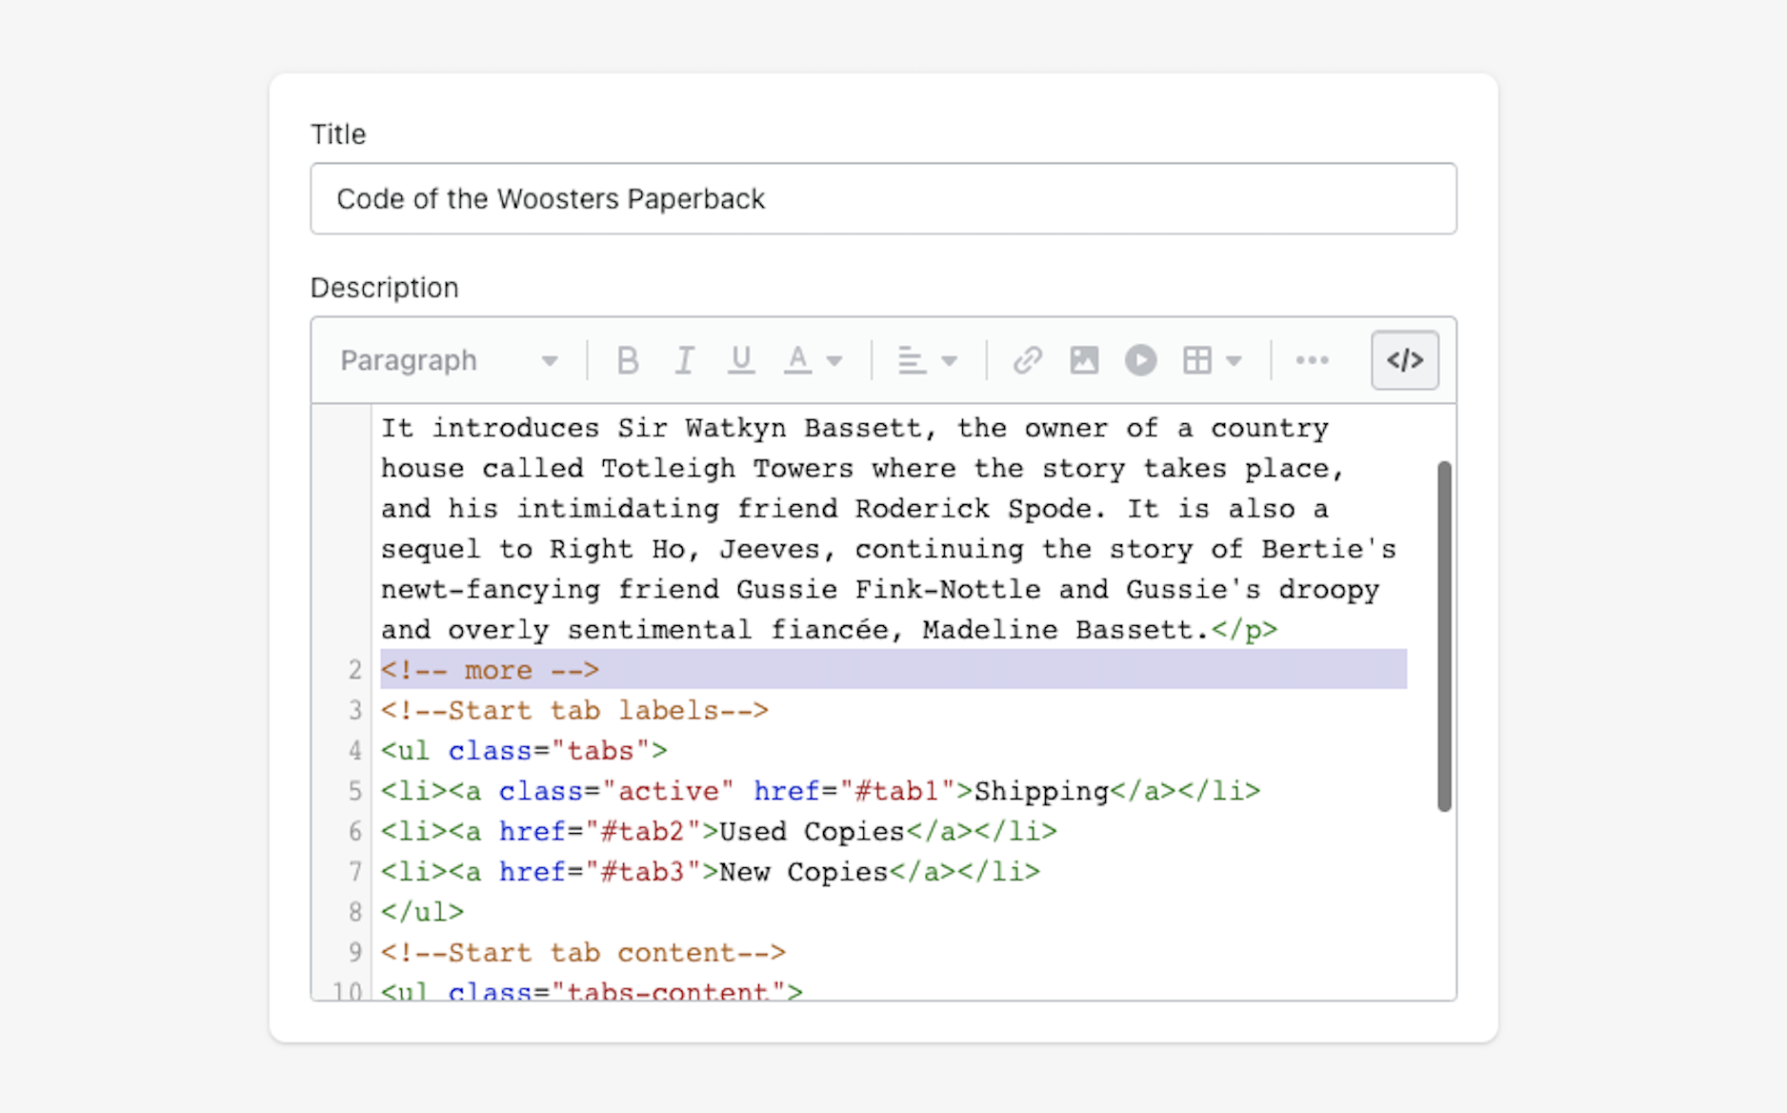Screen dimensions: 1787x1113
Task: Click the text 'Gussie Fink-Nottle' in editor
Action: pos(888,590)
